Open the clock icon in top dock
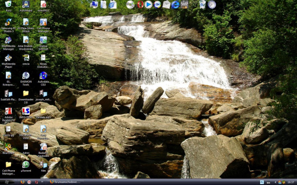The image size is (297, 185). [x=212, y=4]
